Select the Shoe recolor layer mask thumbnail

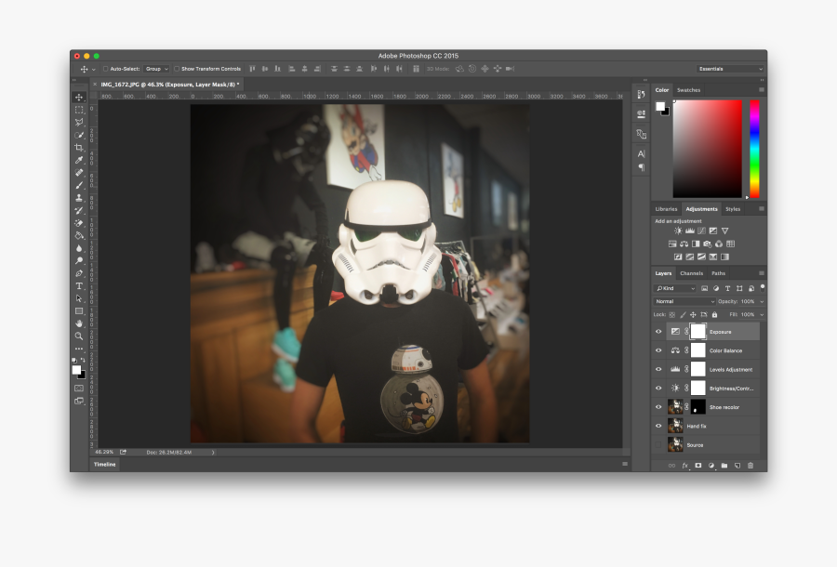click(x=697, y=407)
